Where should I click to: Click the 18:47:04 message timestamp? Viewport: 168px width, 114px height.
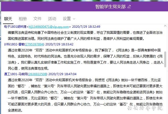62,74
